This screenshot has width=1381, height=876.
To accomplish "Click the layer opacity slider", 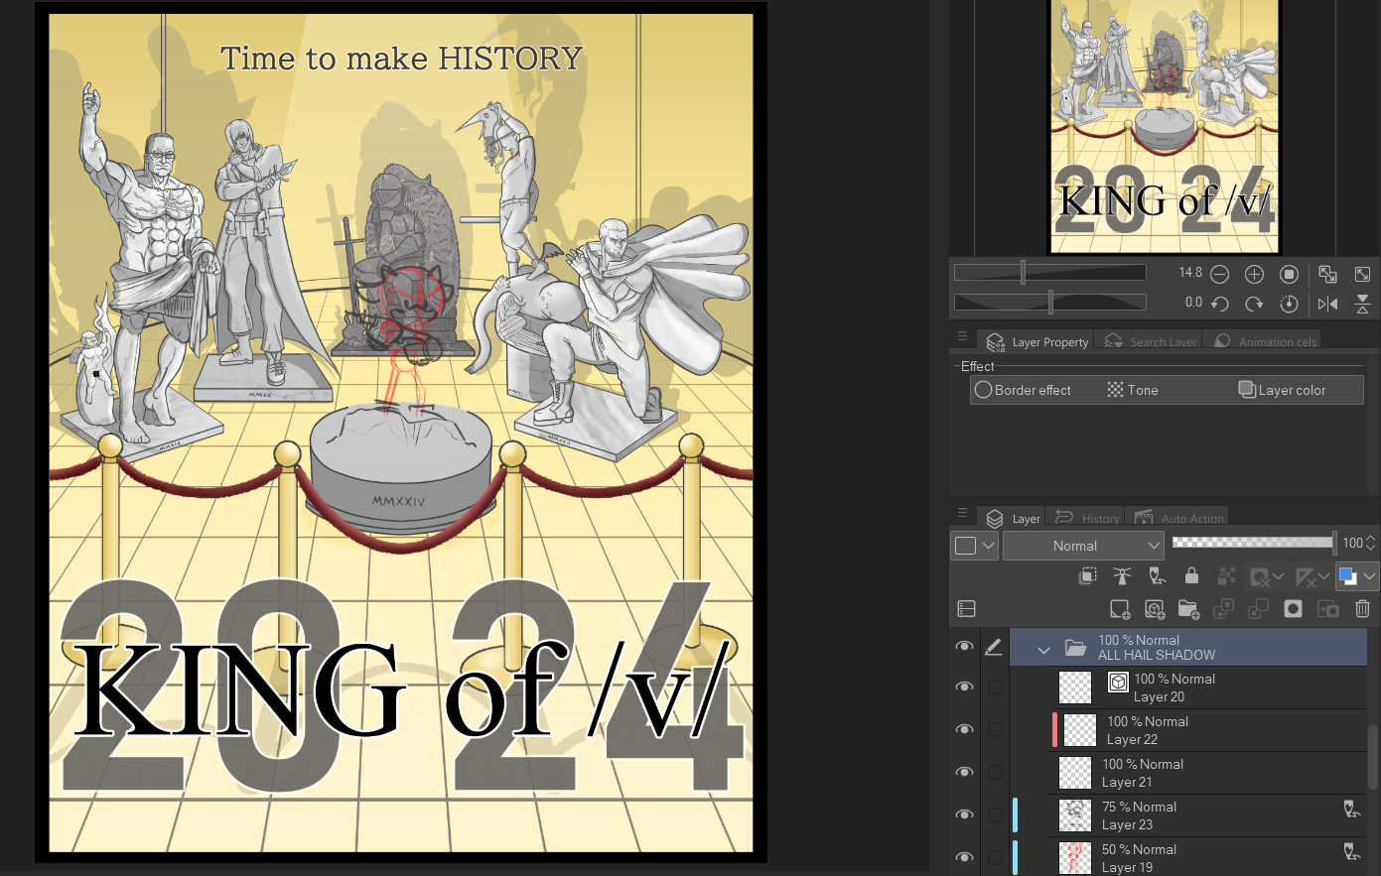I will pyautogui.click(x=1253, y=543).
